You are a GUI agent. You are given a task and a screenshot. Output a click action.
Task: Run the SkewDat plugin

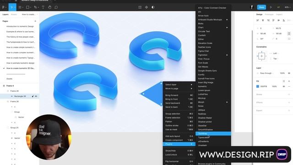point(213,126)
